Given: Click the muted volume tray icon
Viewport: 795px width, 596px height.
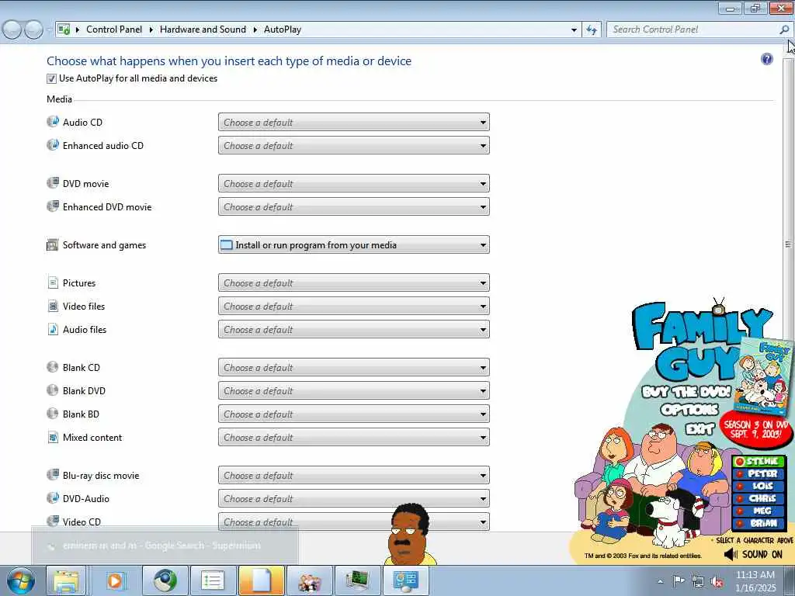Looking at the screenshot, I should [717, 582].
